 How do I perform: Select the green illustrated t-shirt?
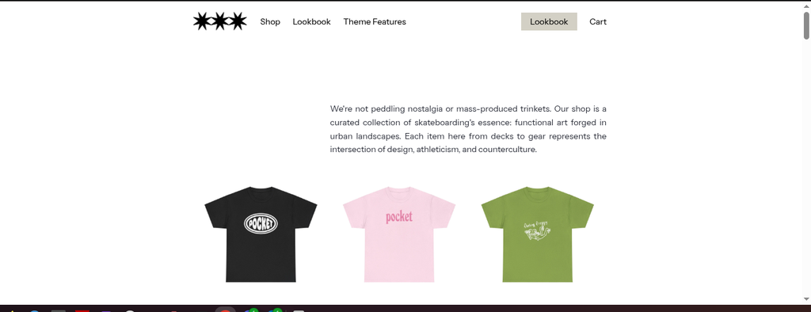coord(538,234)
